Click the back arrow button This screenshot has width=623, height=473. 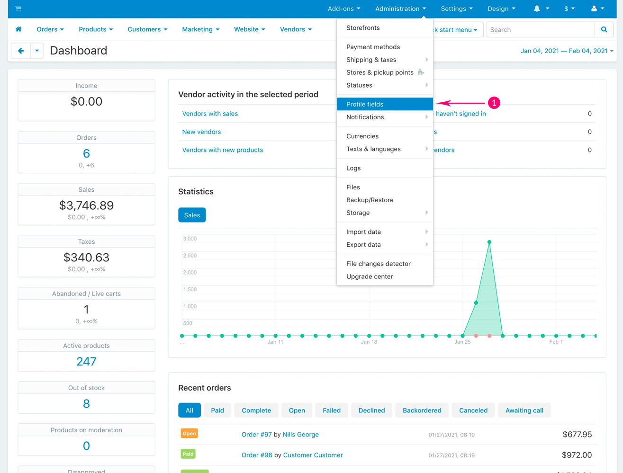click(21, 51)
